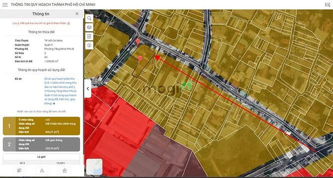Click the Lộ giới table header
This screenshot has width=333, height=178.
tap(42, 157)
